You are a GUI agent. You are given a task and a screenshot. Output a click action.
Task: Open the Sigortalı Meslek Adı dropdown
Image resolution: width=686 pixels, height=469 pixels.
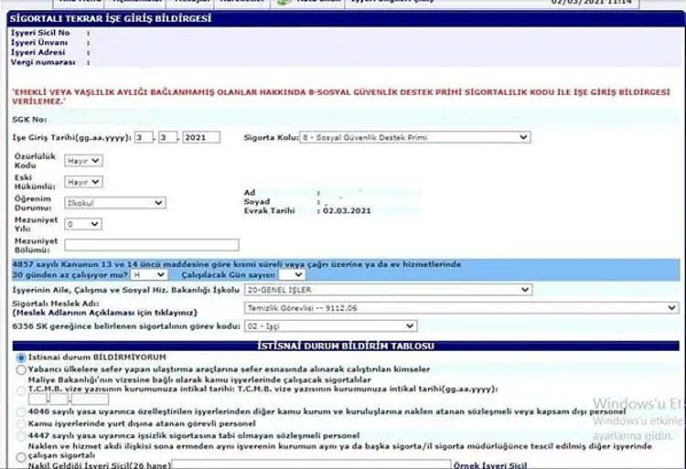(x=461, y=308)
